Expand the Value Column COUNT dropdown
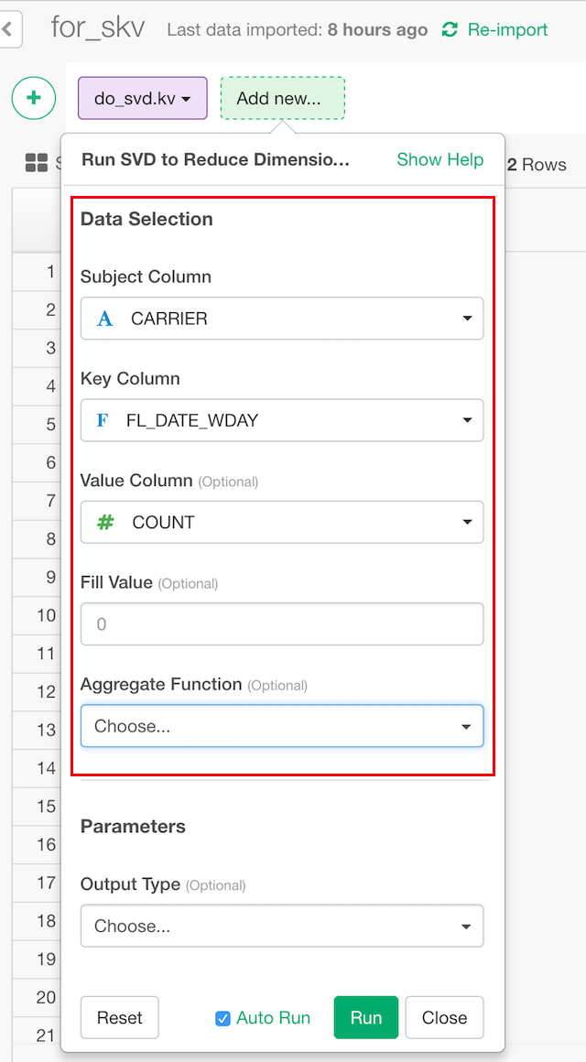586x1062 pixels. point(282,522)
